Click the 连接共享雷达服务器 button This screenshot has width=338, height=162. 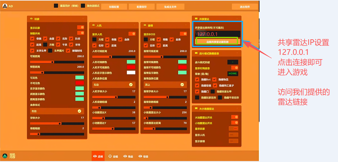pyautogui.click(x=217, y=42)
